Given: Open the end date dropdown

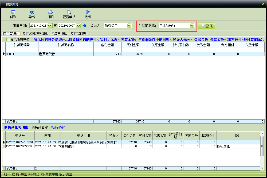Looking at the screenshot, I should coord(78,26).
